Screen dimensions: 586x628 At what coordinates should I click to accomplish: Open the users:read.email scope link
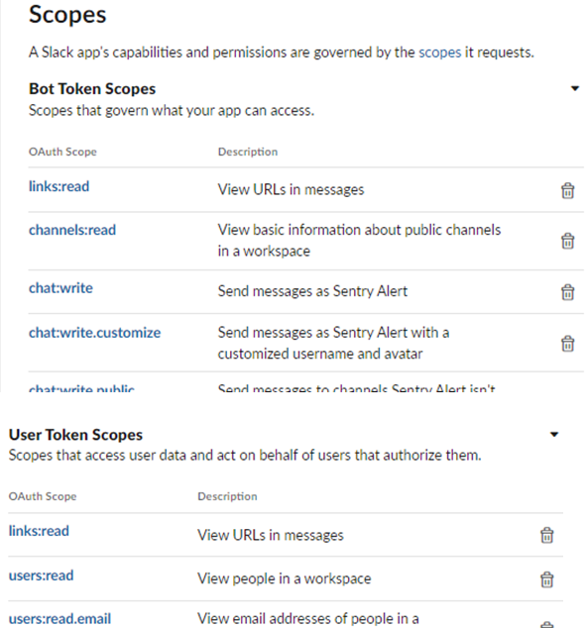coord(59,619)
